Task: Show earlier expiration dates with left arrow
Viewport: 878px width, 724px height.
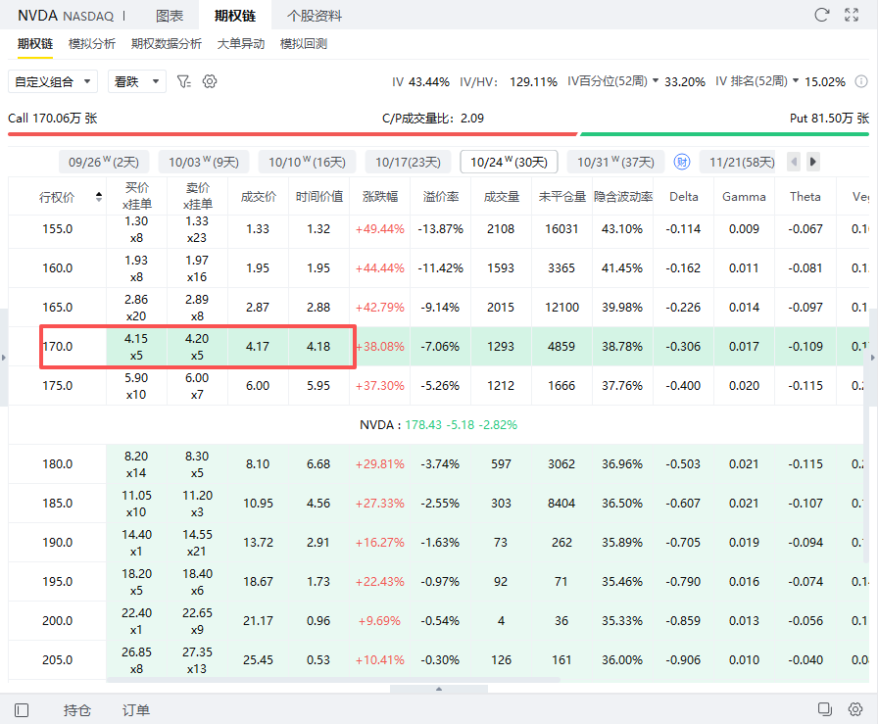Action: coord(794,162)
